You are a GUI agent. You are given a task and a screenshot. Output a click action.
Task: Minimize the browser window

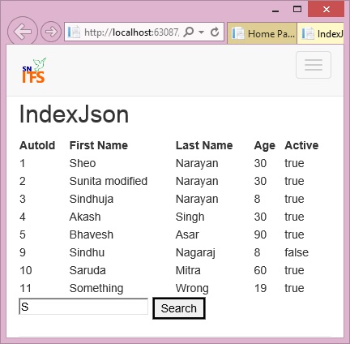pyautogui.click(x=275, y=10)
